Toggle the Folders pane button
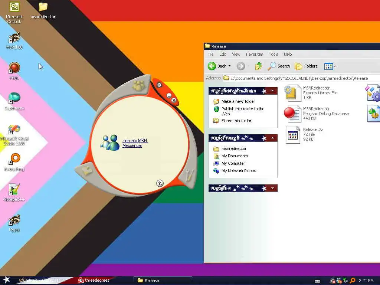This screenshot has width=380, height=285. click(x=306, y=66)
